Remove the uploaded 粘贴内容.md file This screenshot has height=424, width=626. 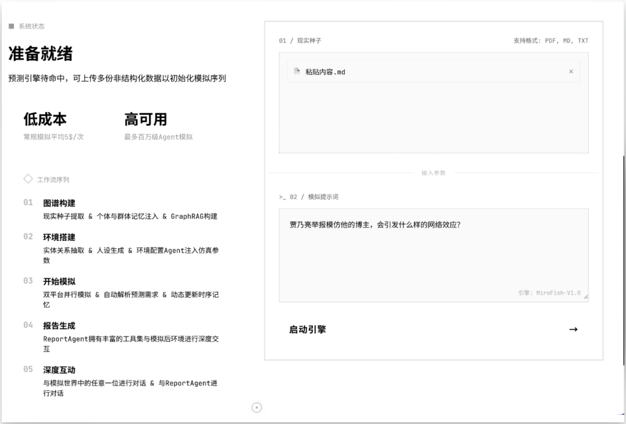pyautogui.click(x=570, y=71)
